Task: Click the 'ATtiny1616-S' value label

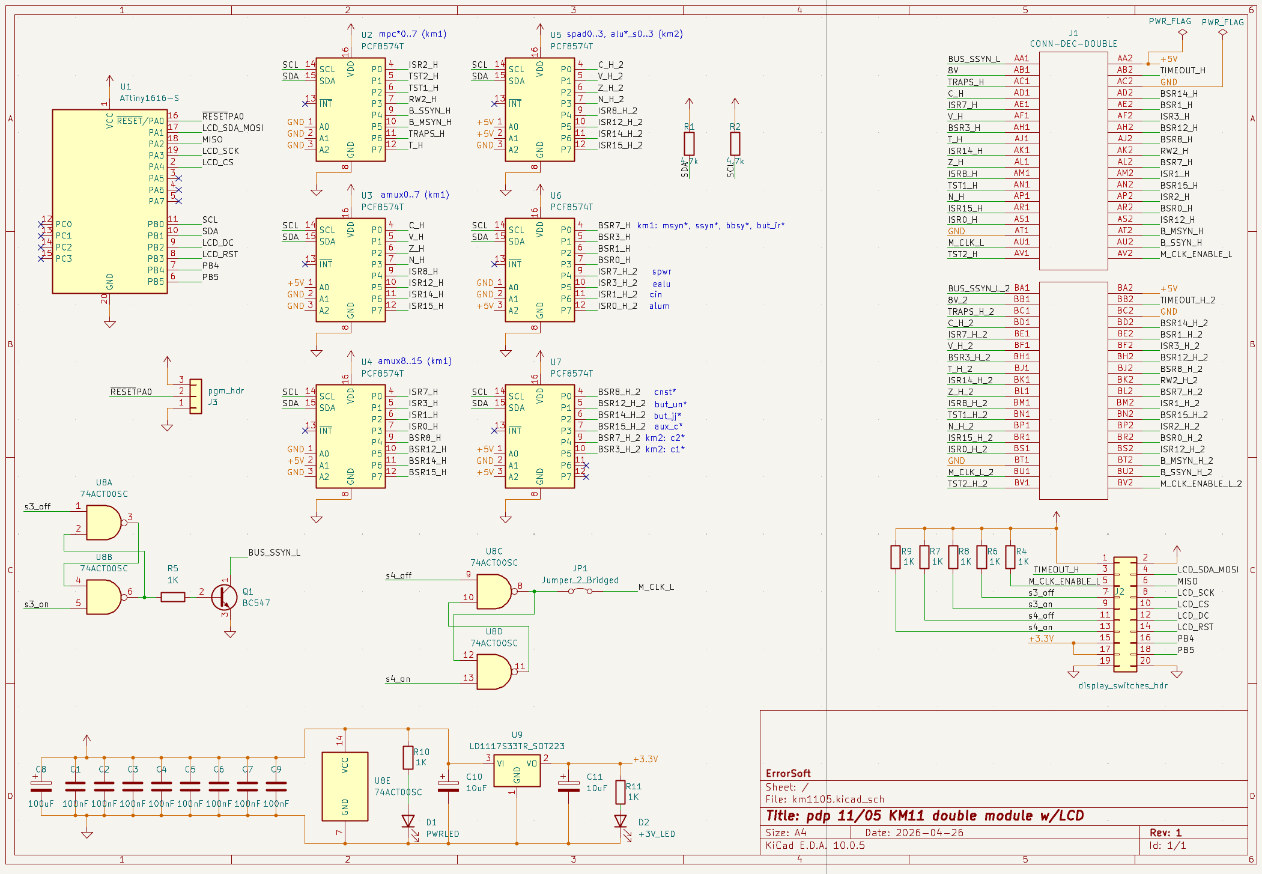Action: pos(149,98)
